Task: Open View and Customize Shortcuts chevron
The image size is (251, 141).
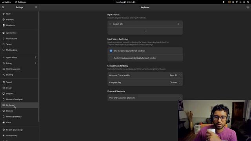Action: [x=180, y=98]
